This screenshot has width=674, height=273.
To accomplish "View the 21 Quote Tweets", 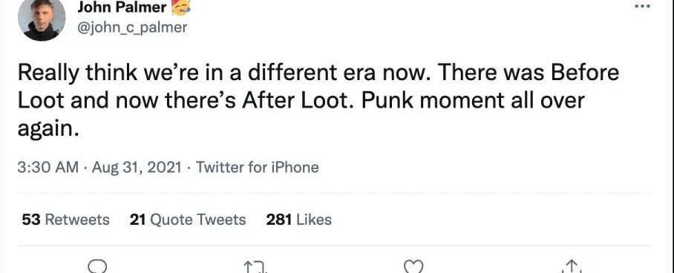I will tap(188, 220).
